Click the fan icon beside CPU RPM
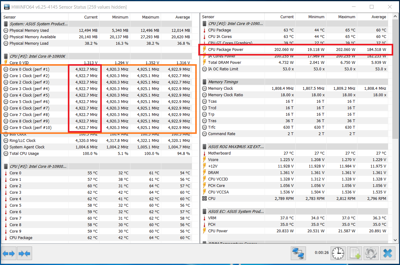 click(204, 199)
